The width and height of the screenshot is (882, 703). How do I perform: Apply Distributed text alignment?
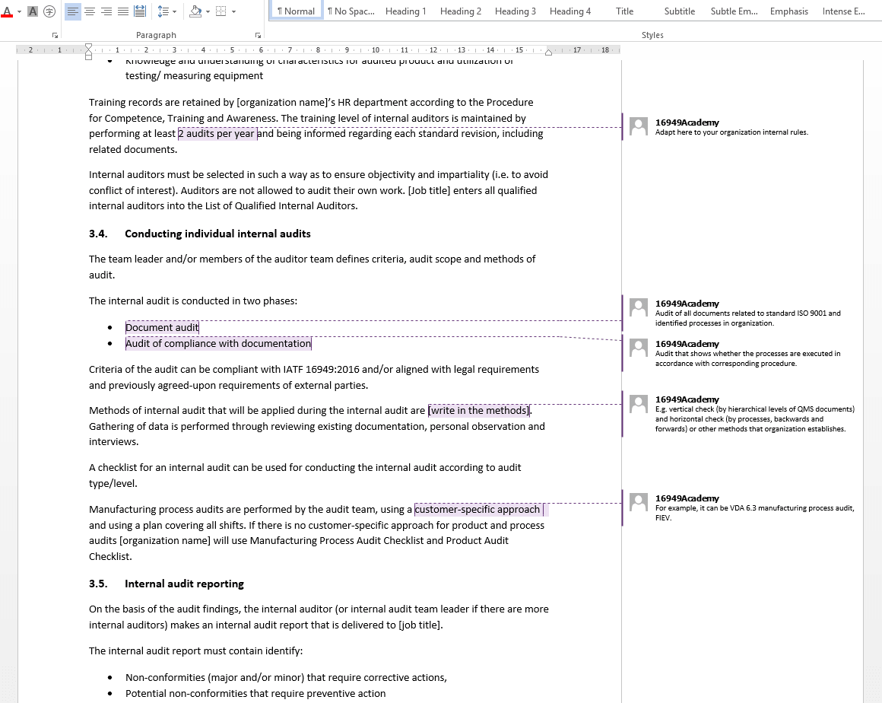tap(140, 11)
